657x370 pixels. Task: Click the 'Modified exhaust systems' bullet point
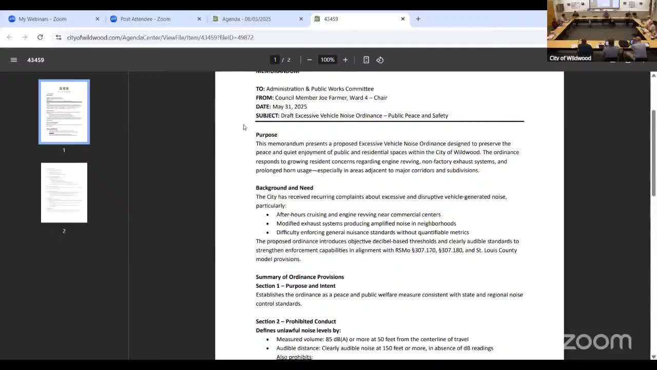tap(366, 224)
